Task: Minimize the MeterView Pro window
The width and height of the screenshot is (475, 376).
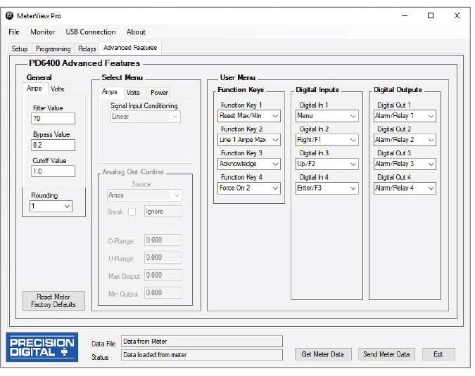Action: pyautogui.click(x=405, y=15)
